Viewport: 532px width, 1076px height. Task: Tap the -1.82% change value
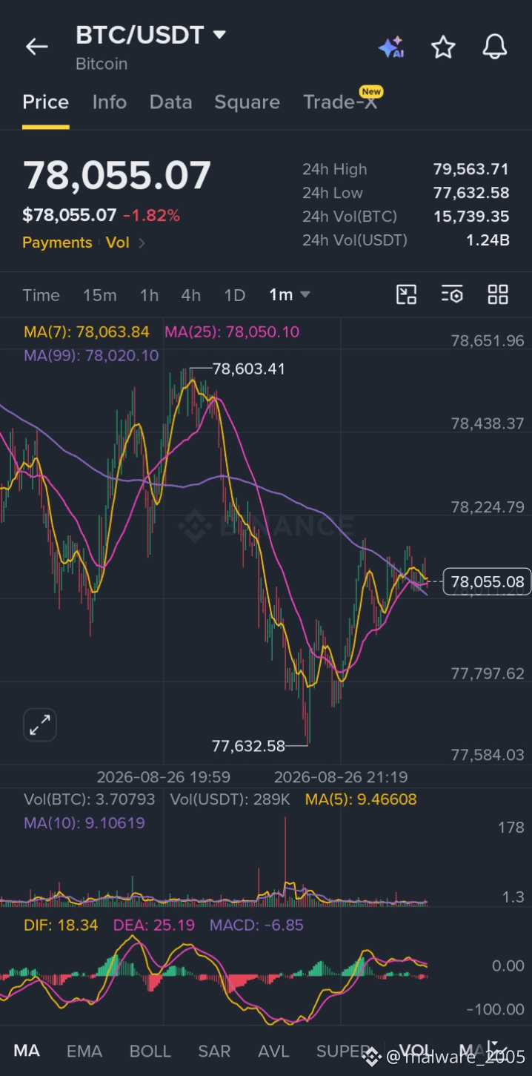(151, 216)
